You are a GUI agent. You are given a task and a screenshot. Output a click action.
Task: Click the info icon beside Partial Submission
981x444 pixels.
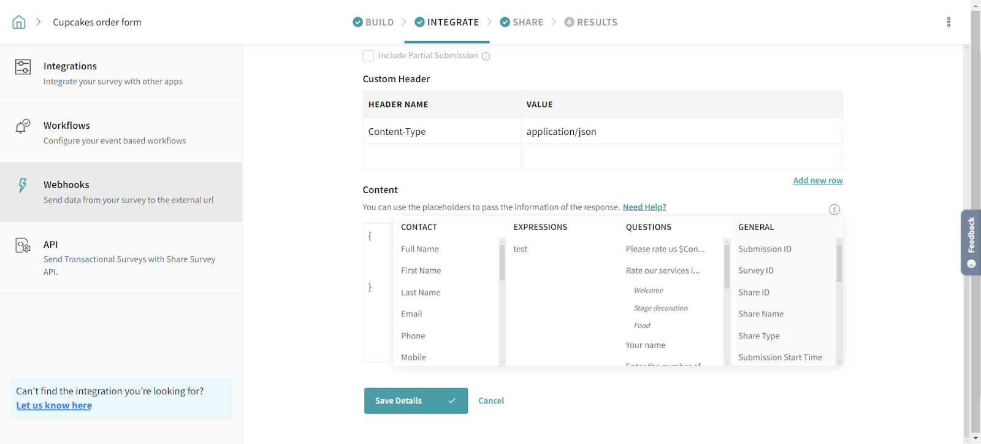coord(486,56)
